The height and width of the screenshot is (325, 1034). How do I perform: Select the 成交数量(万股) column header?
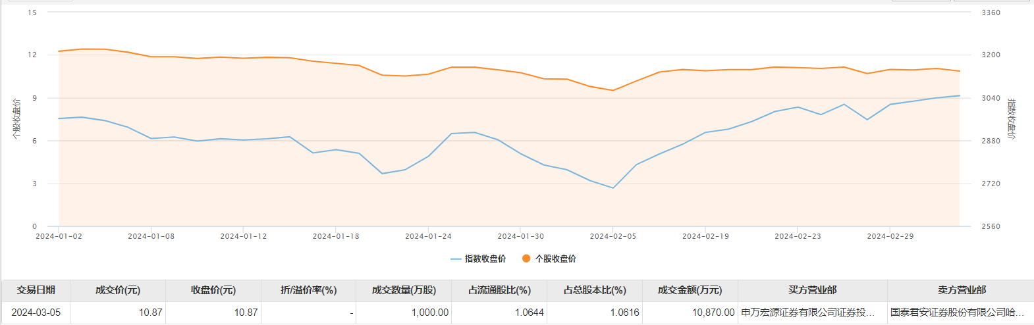(404, 290)
